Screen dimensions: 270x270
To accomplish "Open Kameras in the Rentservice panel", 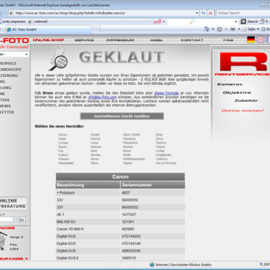I will click(x=230, y=84).
